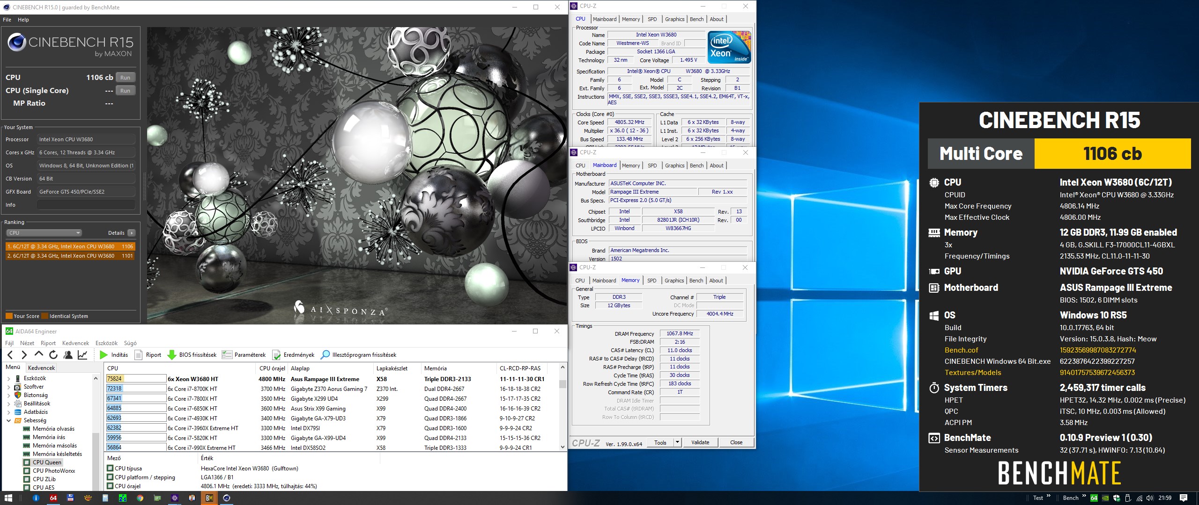1199x505 pixels.
Task: Click the NVIDIA tray icon
Action: 1105,498
